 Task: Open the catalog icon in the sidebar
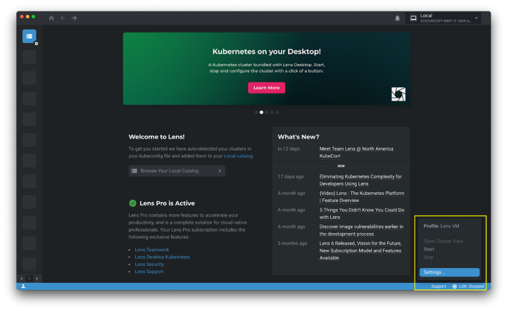tap(29, 36)
